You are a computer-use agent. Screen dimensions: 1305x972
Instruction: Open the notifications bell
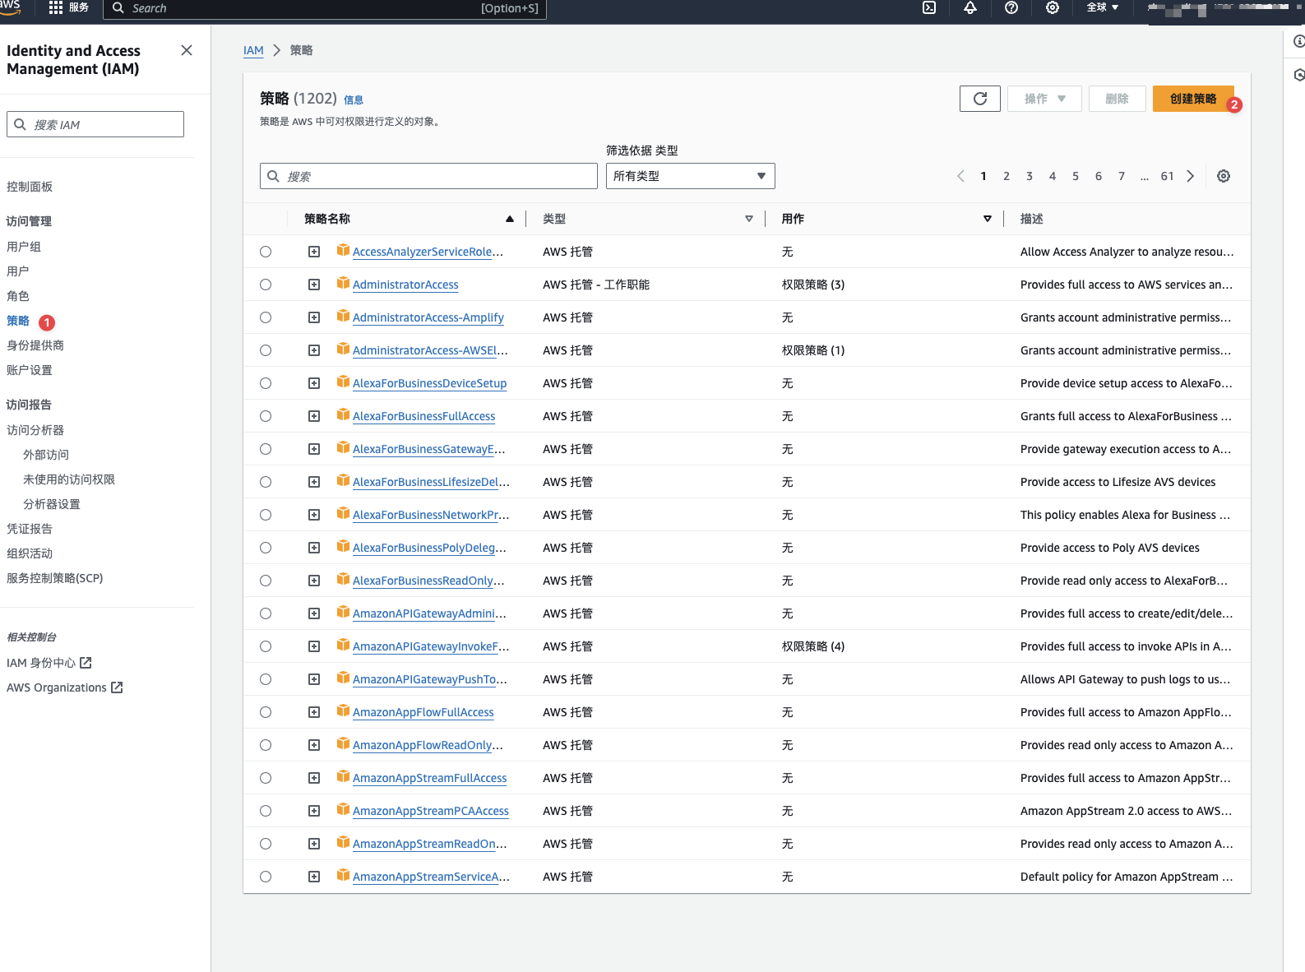pyautogui.click(x=970, y=7)
